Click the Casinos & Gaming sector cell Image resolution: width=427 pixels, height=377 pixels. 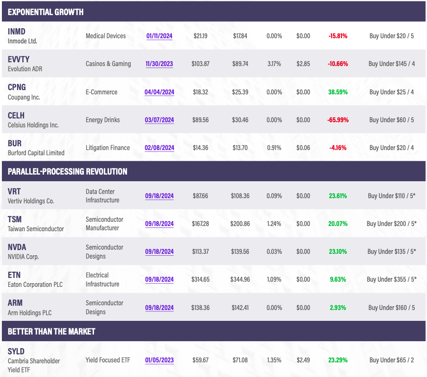point(108,64)
